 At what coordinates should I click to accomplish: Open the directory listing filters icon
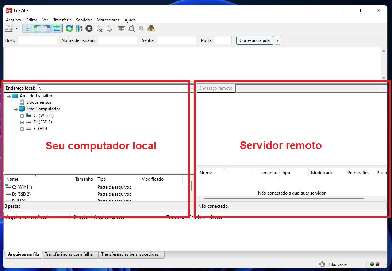122,28
